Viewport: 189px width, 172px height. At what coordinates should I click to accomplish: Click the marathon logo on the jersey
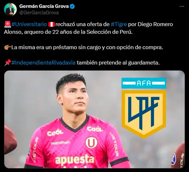point(60,143)
